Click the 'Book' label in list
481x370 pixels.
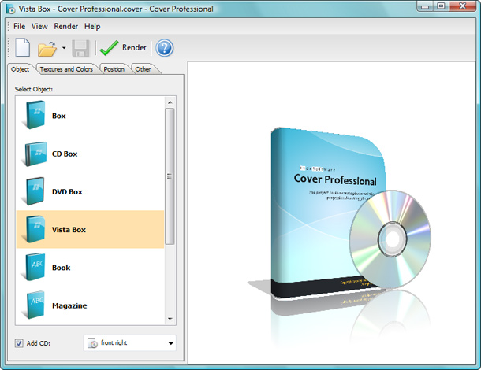(61, 268)
